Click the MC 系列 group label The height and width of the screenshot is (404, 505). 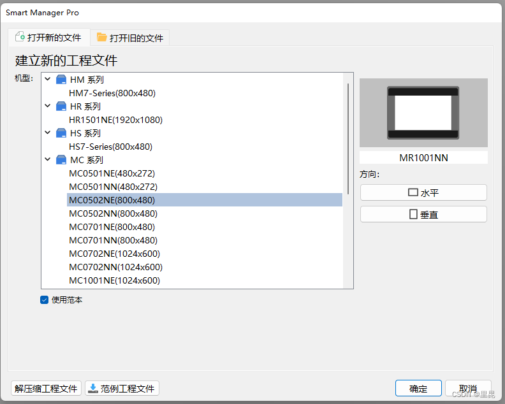(87, 160)
